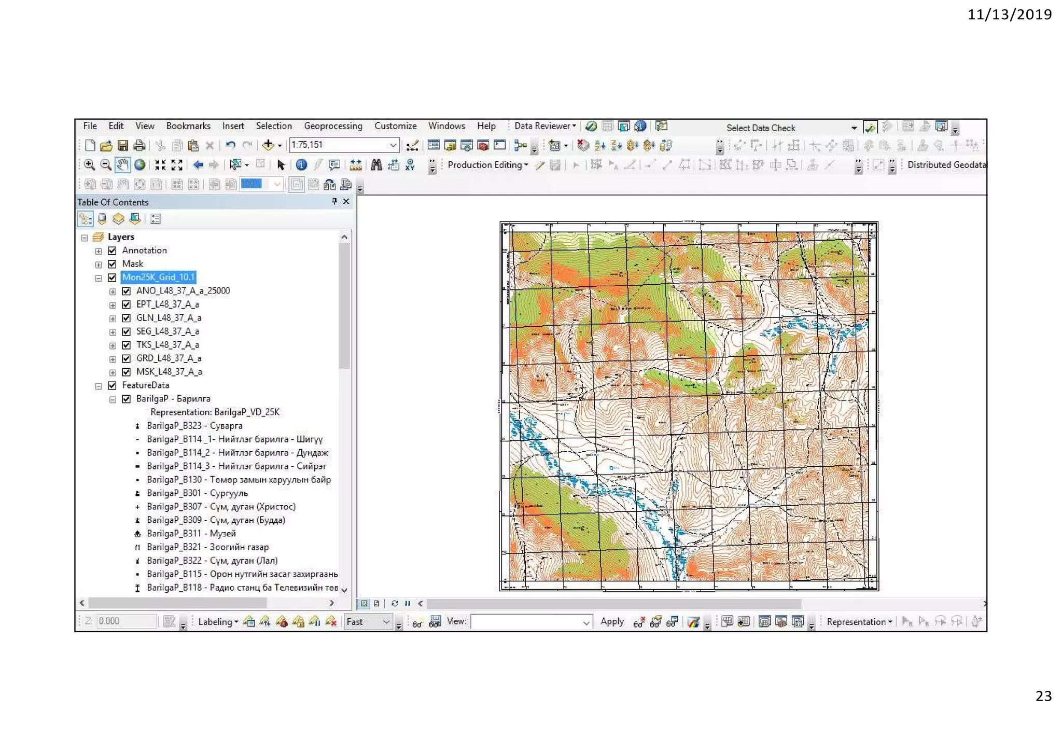Click the Apply button

coord(612,621)
